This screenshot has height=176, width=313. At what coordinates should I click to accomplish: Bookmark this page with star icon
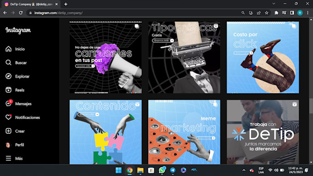(x=267, y=13)
